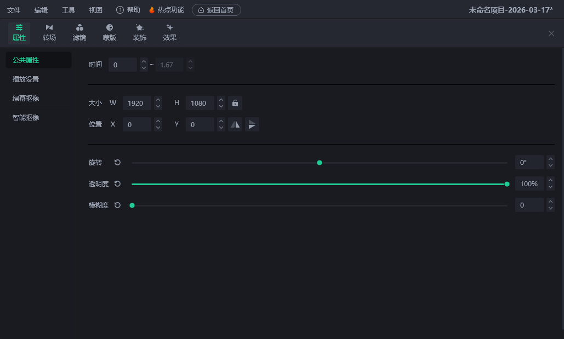The height and width of the screenshot is (339, 564).
Task: Increase the start time value
Action: [144, 61]
